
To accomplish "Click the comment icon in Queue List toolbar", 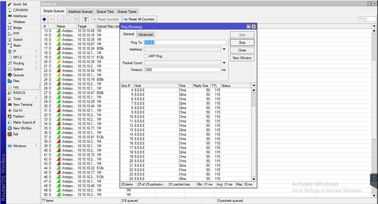I will pyautogui.click(x=77, y=19).
